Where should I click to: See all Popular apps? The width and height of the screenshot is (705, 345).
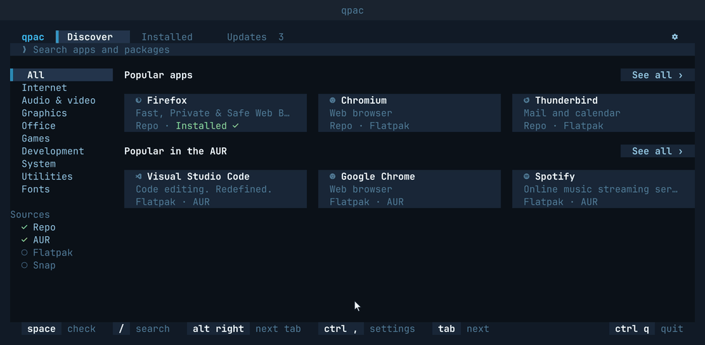pos(657,75)
